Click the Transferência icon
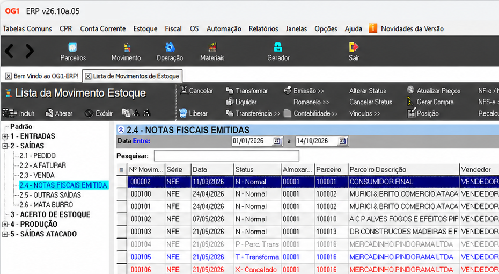Viewport: 499px width, 274px height. (x=230, y=113)
